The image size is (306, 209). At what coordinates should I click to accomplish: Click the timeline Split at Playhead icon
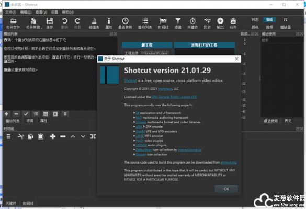[x=93, y=136]
